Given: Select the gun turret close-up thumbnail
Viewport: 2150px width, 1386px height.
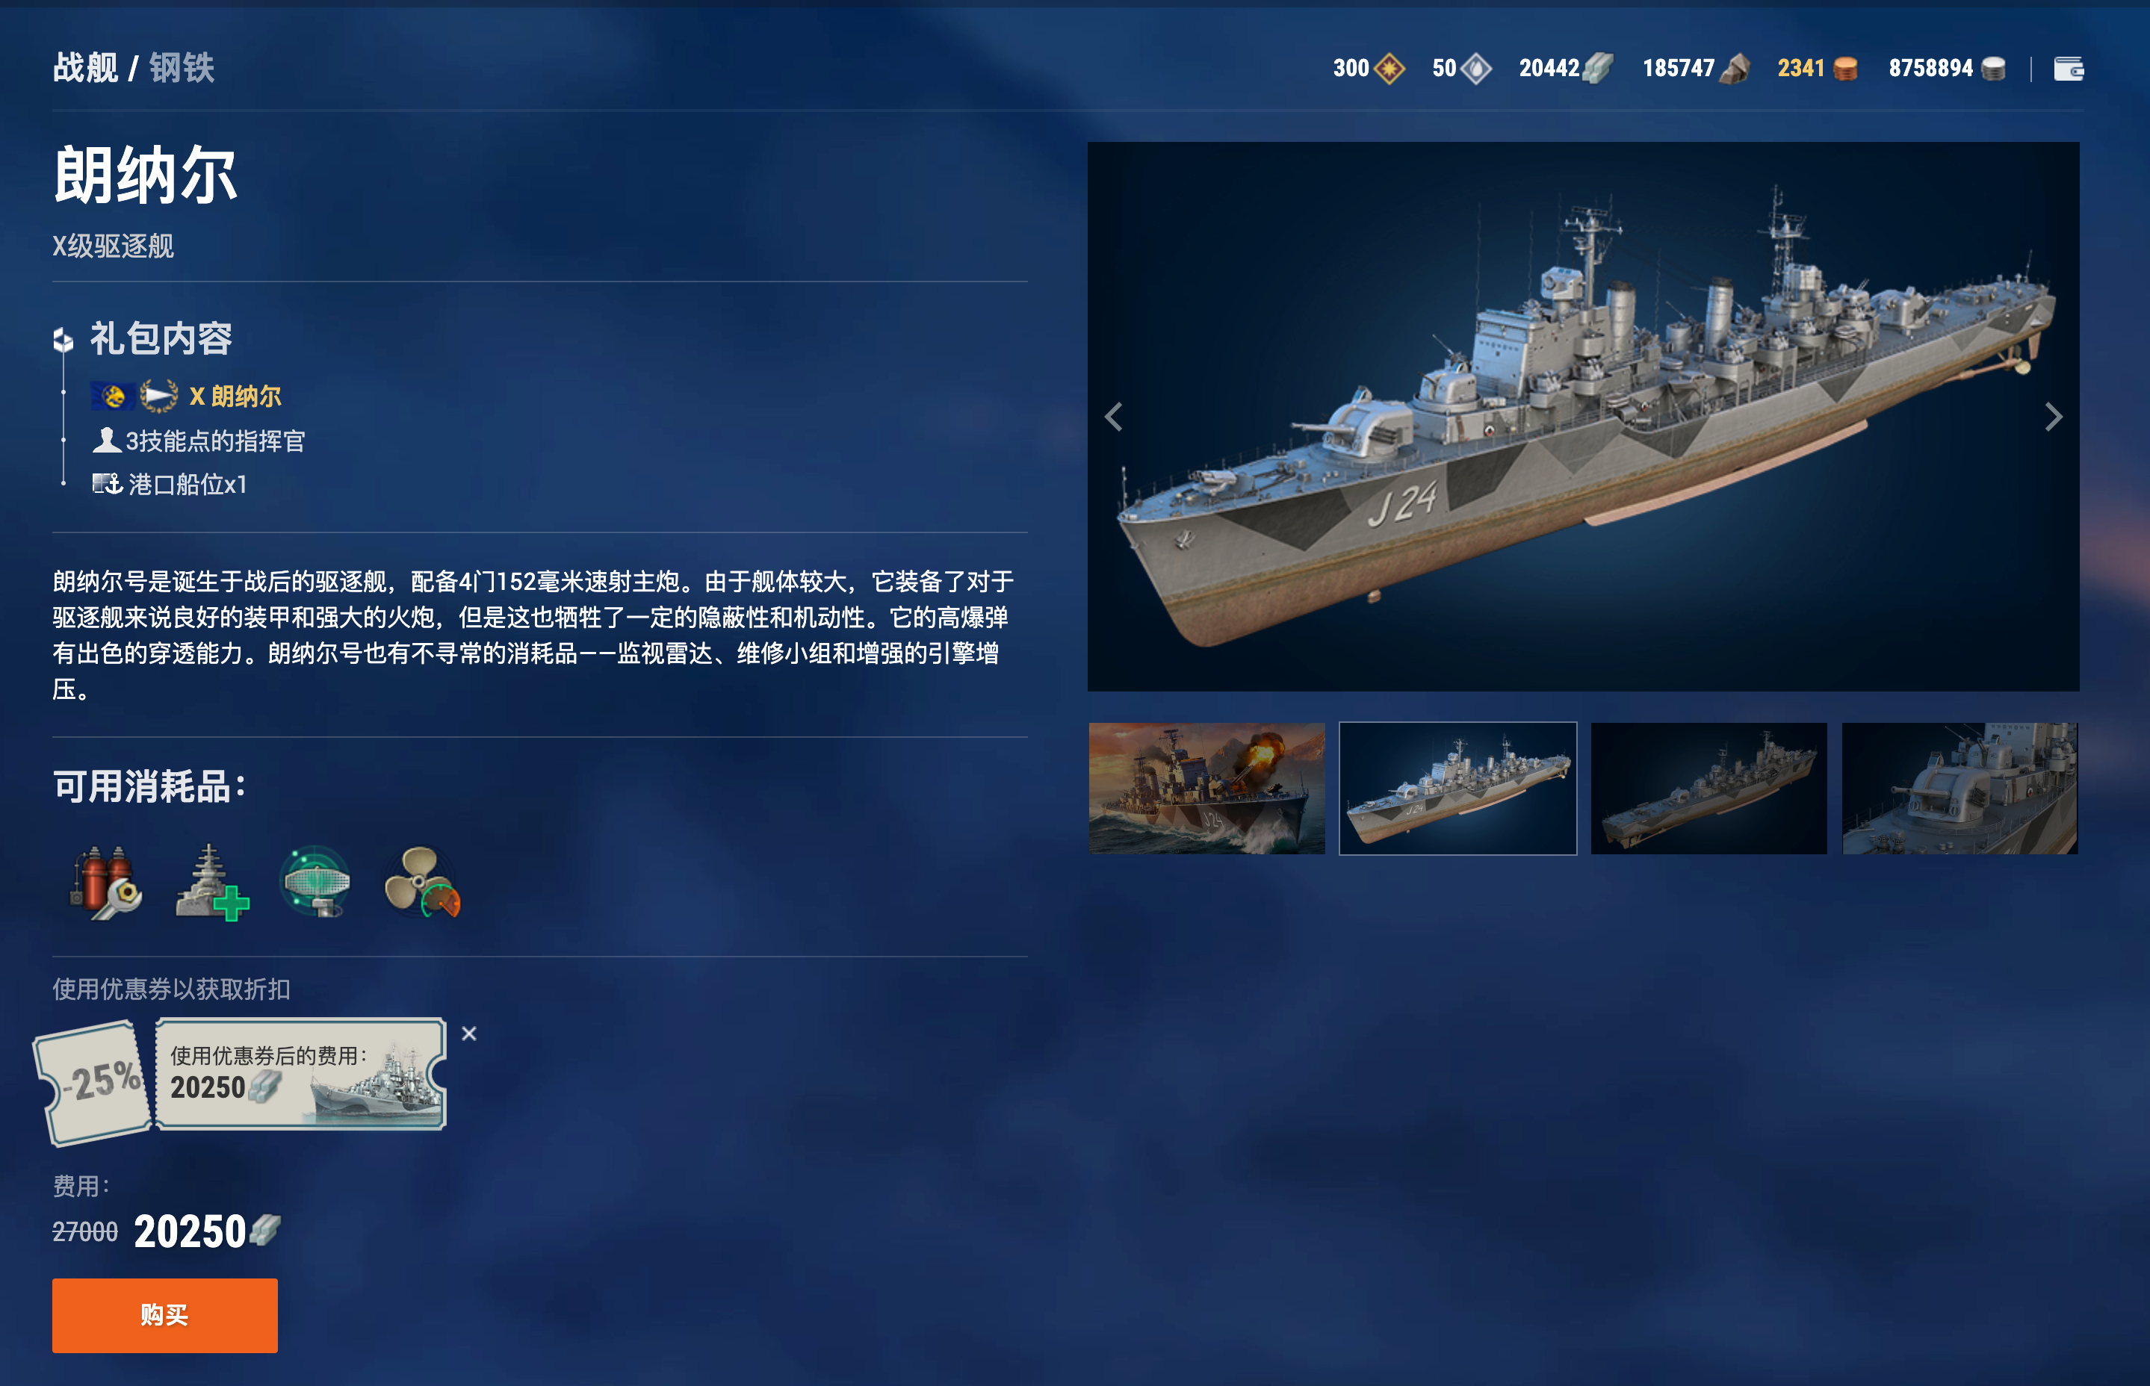Looking at the screenshot, I should pos(1960,789).
